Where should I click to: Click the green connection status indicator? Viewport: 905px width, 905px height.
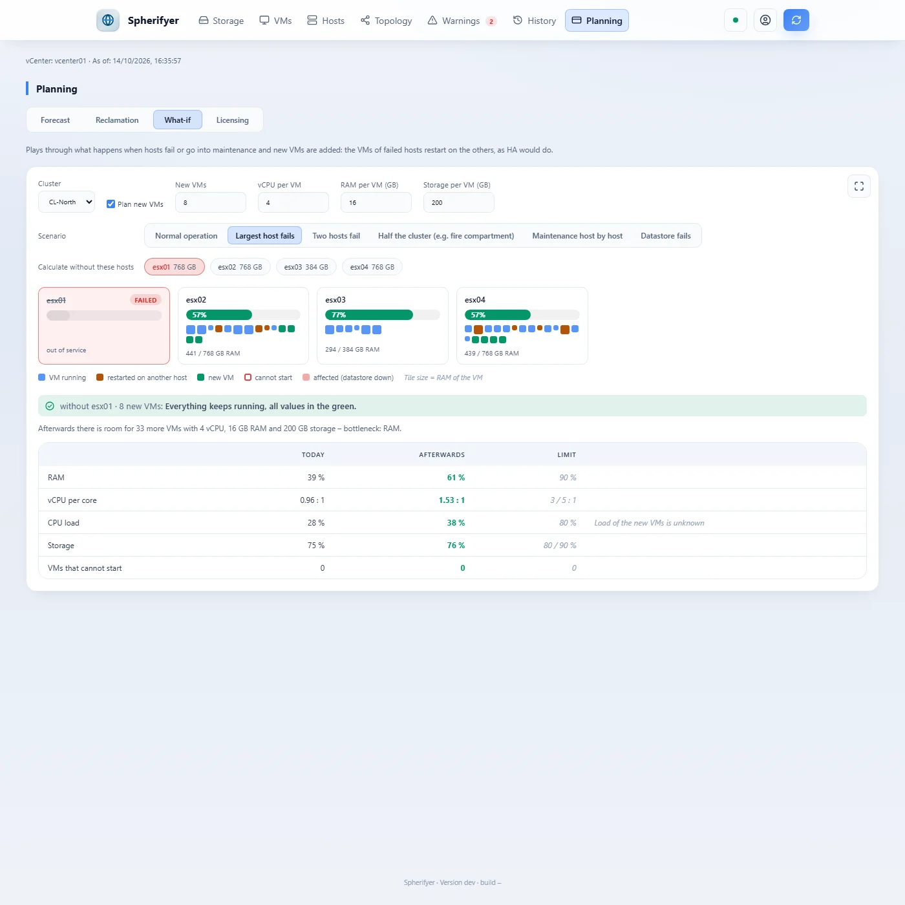[x=736, y=20]
